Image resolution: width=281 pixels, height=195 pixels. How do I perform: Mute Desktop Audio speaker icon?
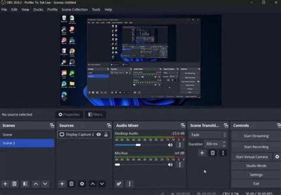tap(170, 145)
